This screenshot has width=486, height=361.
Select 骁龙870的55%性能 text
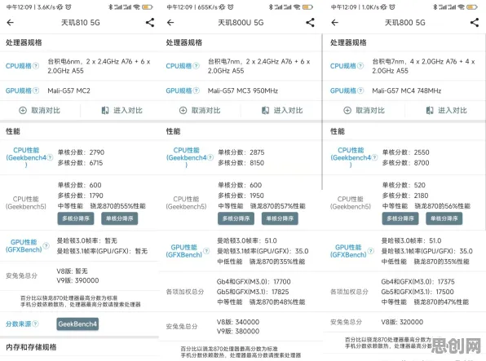(x=117, y=206)
